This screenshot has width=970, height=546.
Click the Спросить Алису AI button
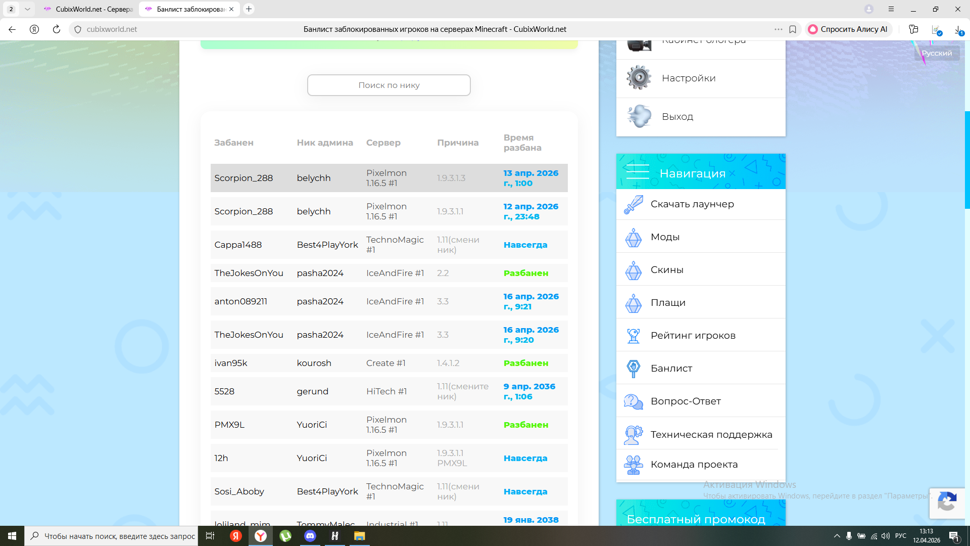point(848,29)
